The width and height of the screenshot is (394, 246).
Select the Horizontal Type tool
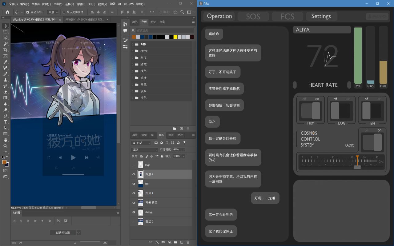tap(5, 122)
